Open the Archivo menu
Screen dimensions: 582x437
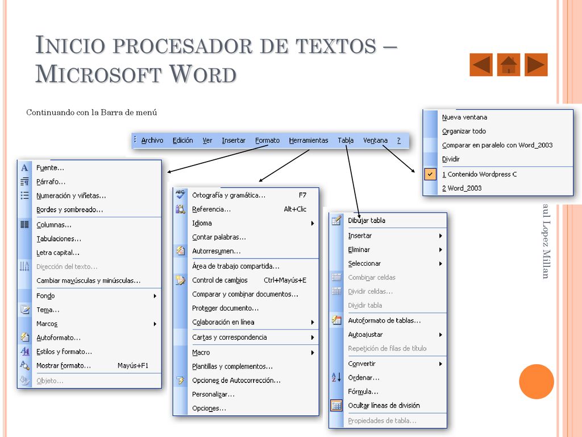click(152, 141)
